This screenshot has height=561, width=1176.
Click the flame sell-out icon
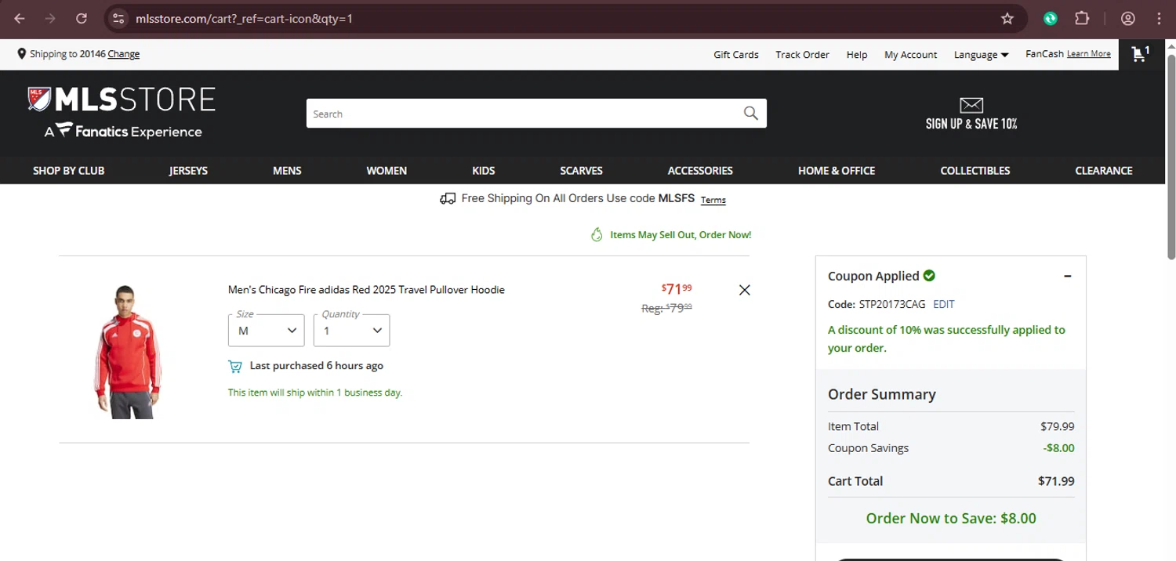[597, 234]
